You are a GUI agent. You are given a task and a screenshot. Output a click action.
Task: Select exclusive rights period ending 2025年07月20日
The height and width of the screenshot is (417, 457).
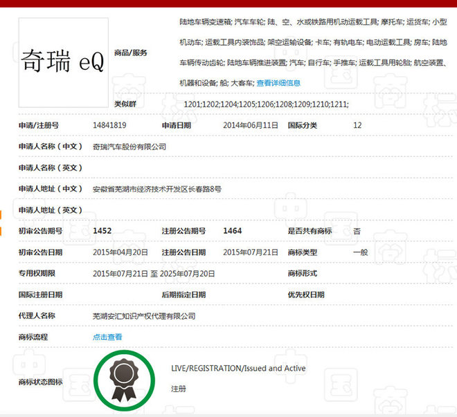tap(188, 274)
